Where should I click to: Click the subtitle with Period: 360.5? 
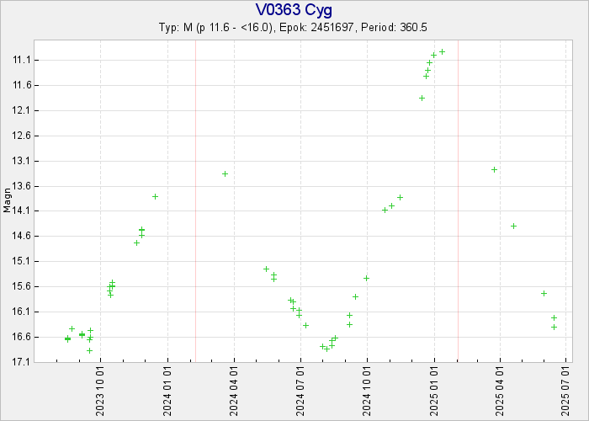pos(293,28)
